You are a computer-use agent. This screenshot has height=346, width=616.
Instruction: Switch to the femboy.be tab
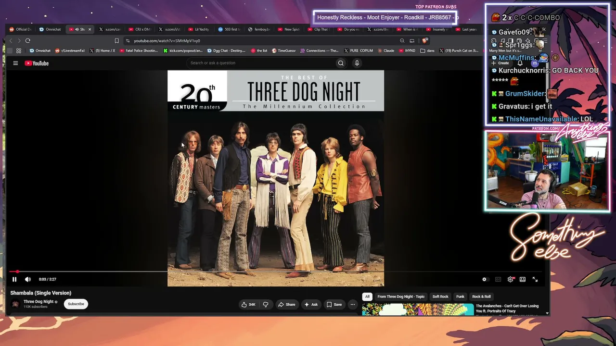(x=259, y=29)
